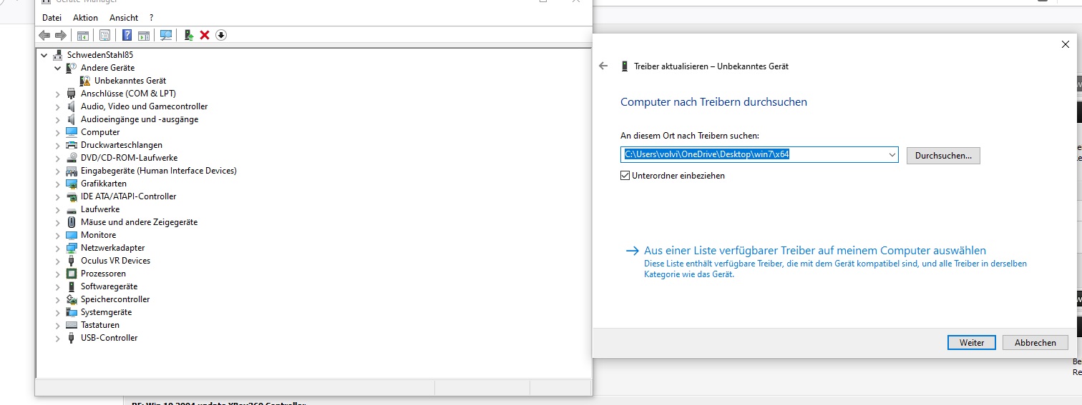Open the properties toolbar icon
This screenshot has width=1082, height=405.
tap(105, 35)
